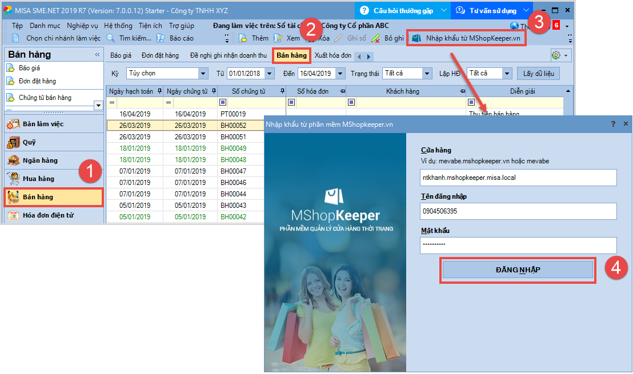Open the Danh mục menu
633x374 pixels.
pos(45,26)
